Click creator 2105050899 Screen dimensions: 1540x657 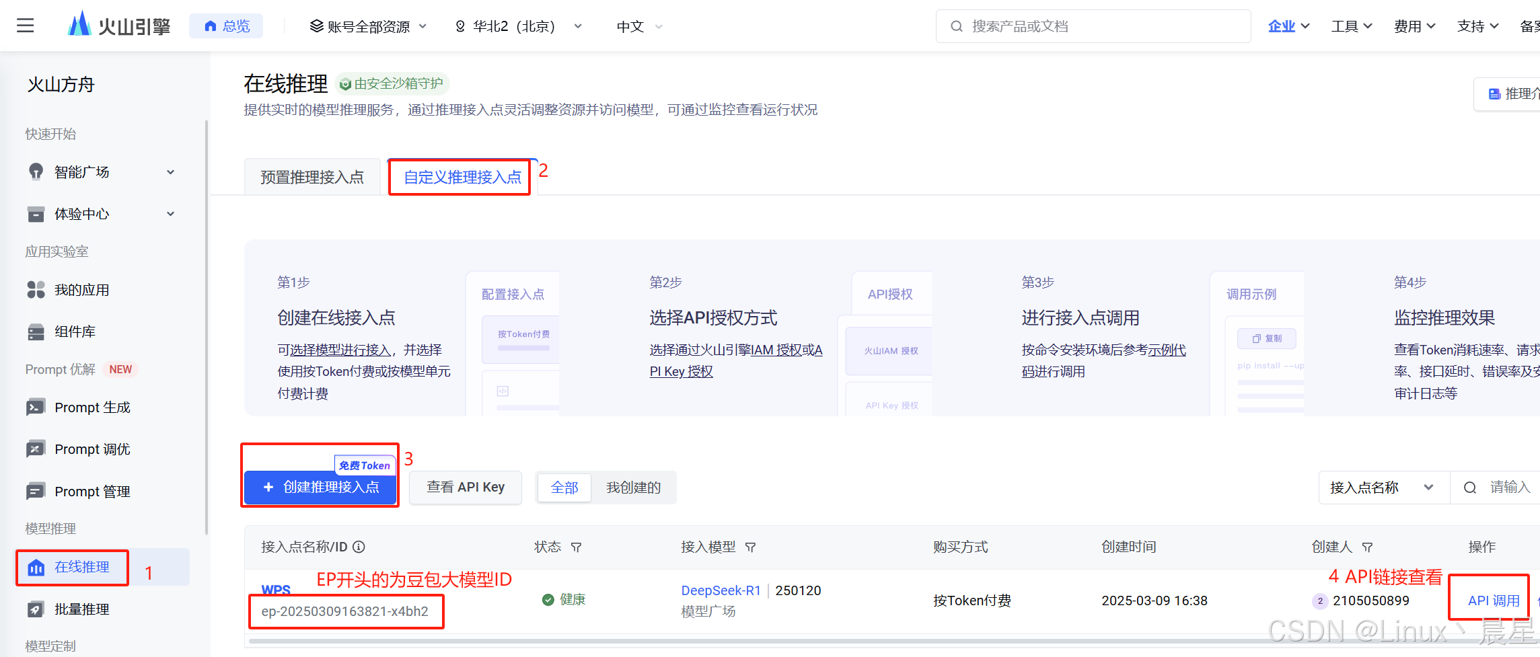click(1370, 601)
